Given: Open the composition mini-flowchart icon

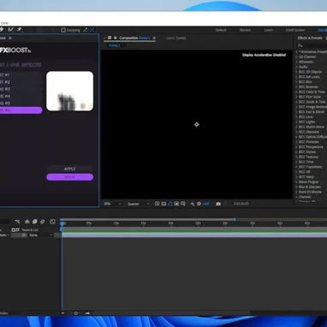Looking at the screenshot, I should pyautogui.click(x=17, y=222).
